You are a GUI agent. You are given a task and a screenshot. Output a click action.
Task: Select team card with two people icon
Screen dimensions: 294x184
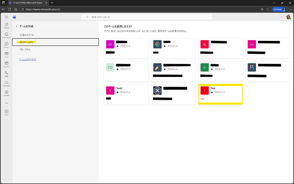268,71
